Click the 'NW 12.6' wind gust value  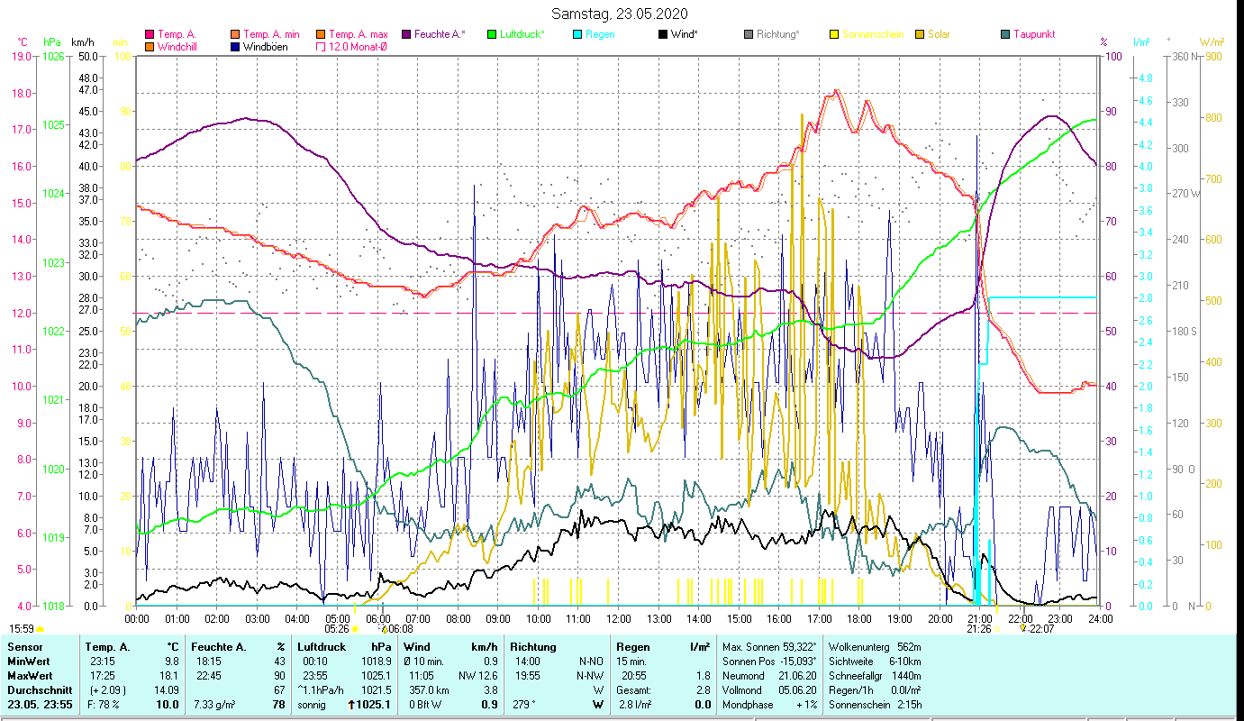(x=477, y=676)
